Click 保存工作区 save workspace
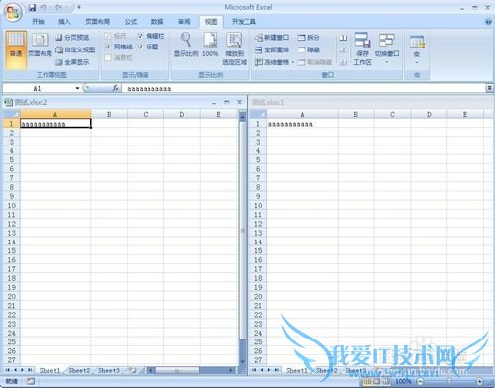The image size is (495, 388). pos(362,48)
